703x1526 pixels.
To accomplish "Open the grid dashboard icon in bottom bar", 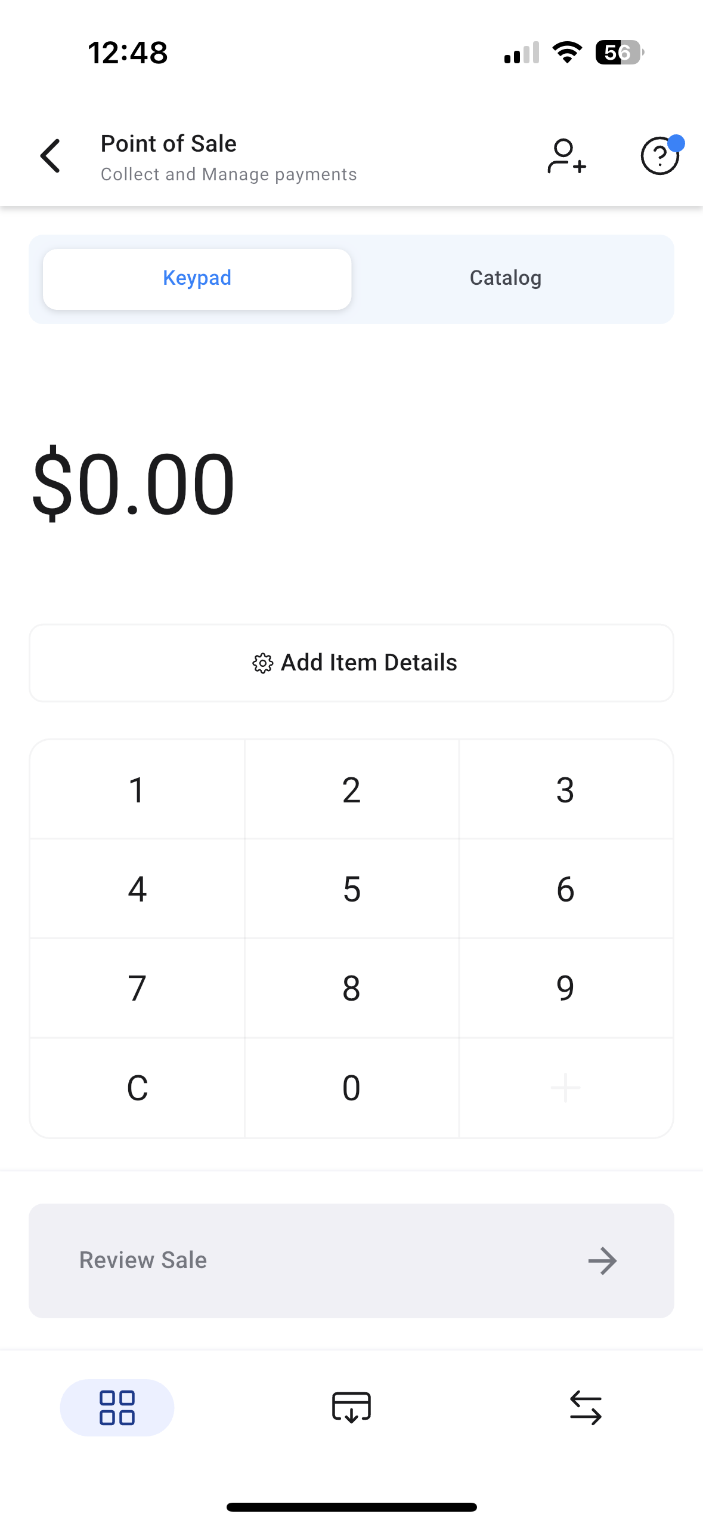I will (117, 1407).
